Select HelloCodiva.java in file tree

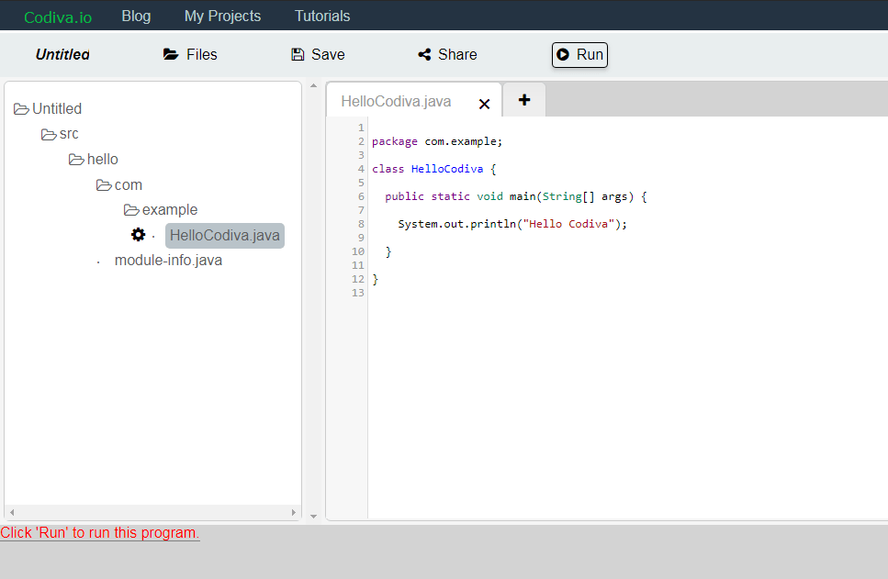click(x=225, y=236)
